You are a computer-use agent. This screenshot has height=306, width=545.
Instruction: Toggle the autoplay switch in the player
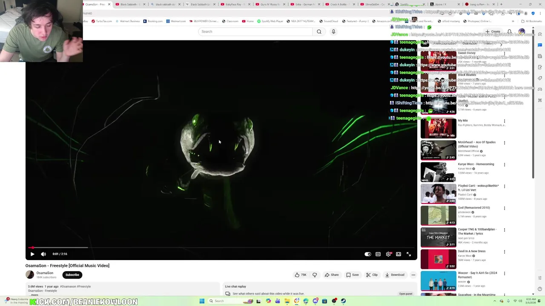coord(368,254)
